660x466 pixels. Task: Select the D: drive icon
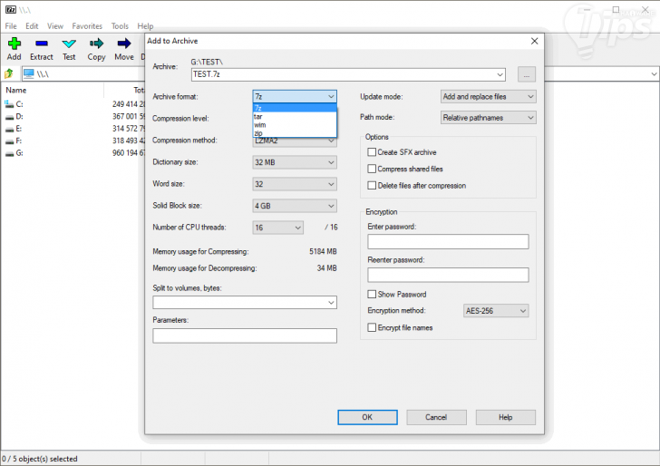9,117
